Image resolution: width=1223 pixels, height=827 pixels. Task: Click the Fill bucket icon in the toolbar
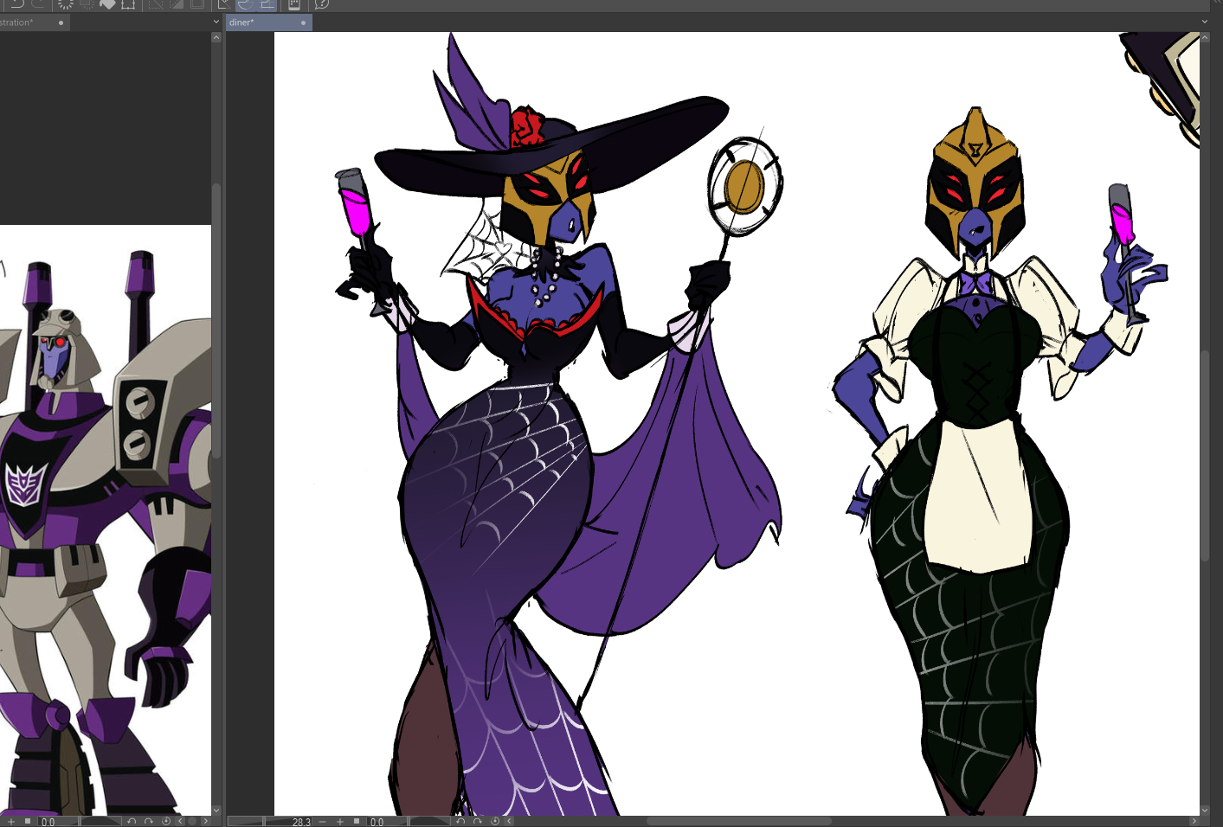click(x=107, y=3)
